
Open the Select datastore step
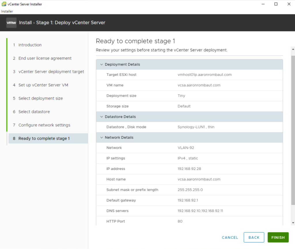coord(34,112)
